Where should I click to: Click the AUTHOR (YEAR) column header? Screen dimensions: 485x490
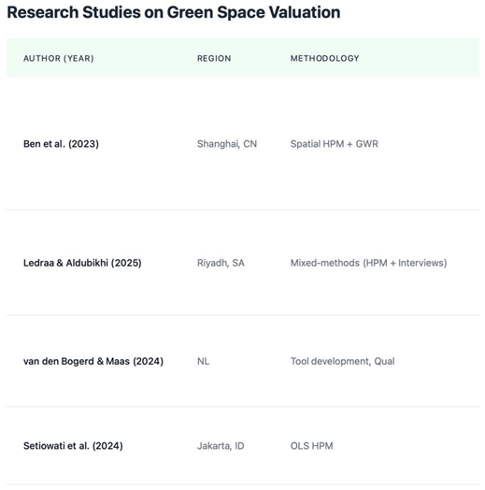59,58
